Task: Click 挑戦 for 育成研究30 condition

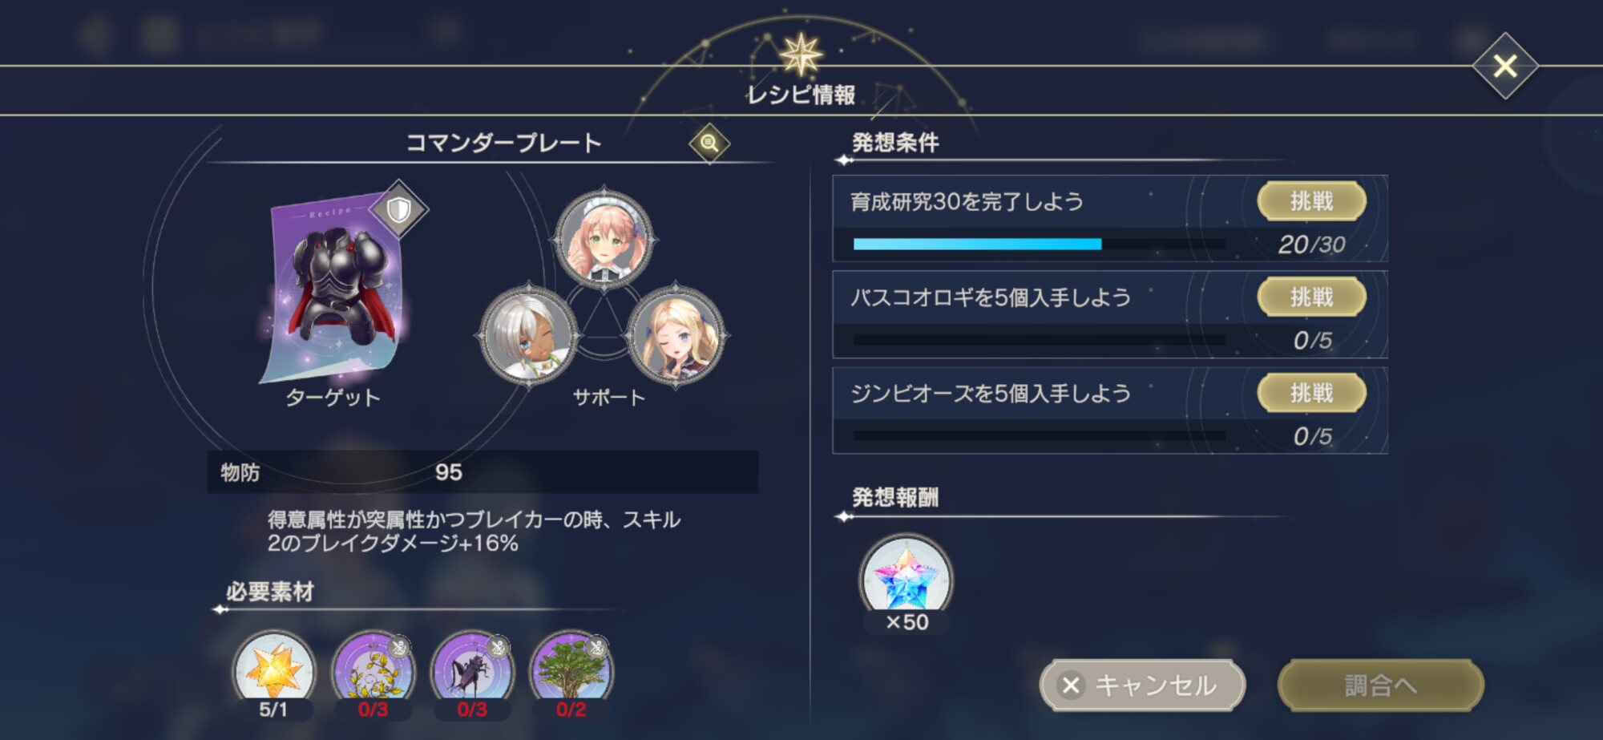Action: [x=1311, y=200]
